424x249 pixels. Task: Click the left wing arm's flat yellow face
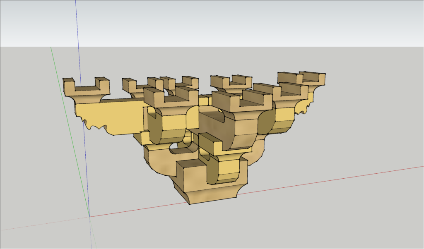[120, 116]
